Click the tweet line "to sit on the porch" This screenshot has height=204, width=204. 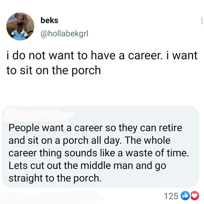click(54, 71)
